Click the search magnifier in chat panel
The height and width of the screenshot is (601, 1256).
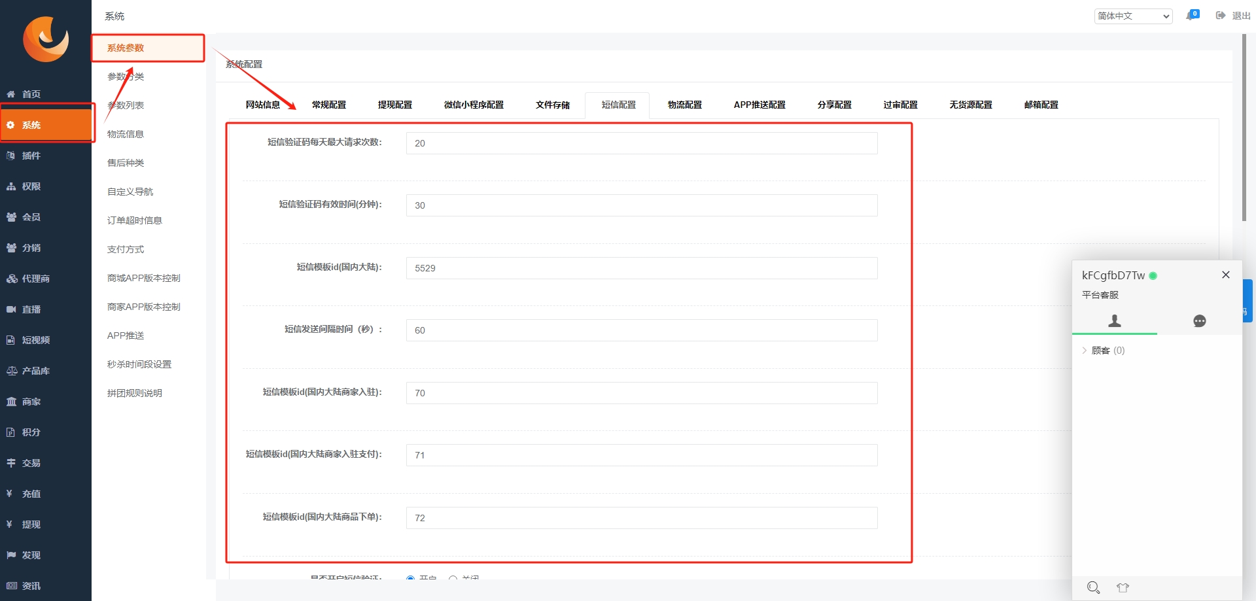point(1093,587)
